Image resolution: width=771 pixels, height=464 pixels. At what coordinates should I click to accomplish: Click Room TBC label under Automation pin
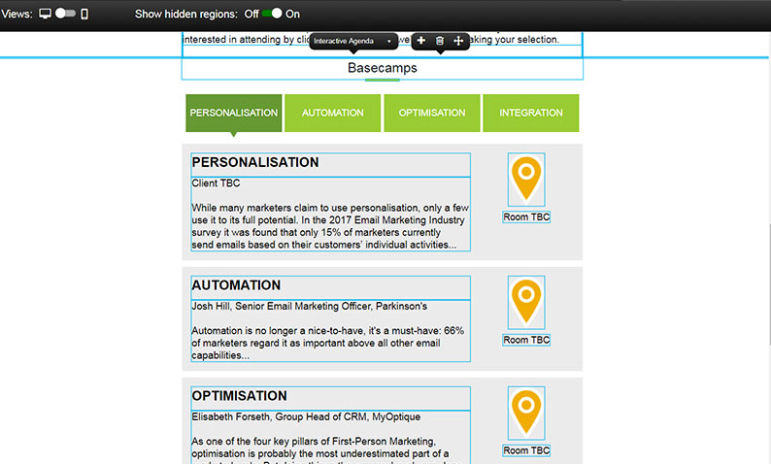(x=526, y=340)
